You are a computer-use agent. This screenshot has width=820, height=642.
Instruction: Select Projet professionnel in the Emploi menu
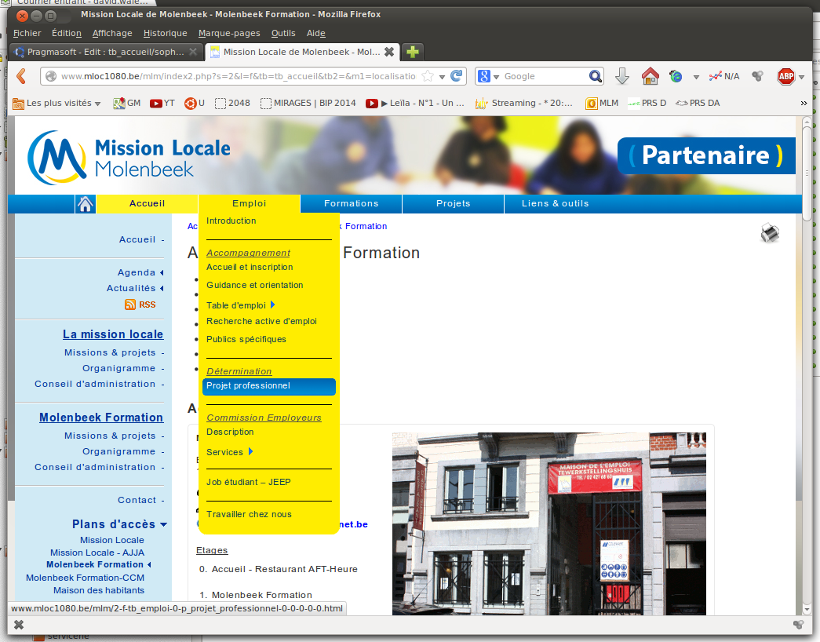coord(269,386)
